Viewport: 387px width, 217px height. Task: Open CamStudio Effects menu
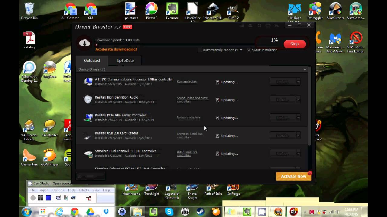(x=84, y=190)
